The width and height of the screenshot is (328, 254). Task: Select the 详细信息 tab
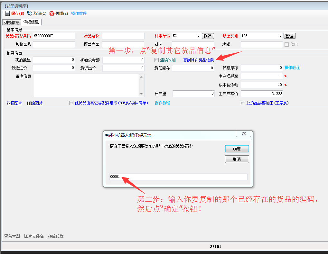[31, 22]
